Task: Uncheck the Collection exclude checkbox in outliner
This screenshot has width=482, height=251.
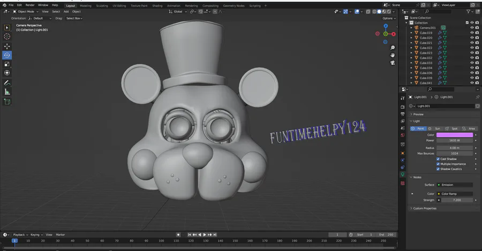Action: point(467,22)
